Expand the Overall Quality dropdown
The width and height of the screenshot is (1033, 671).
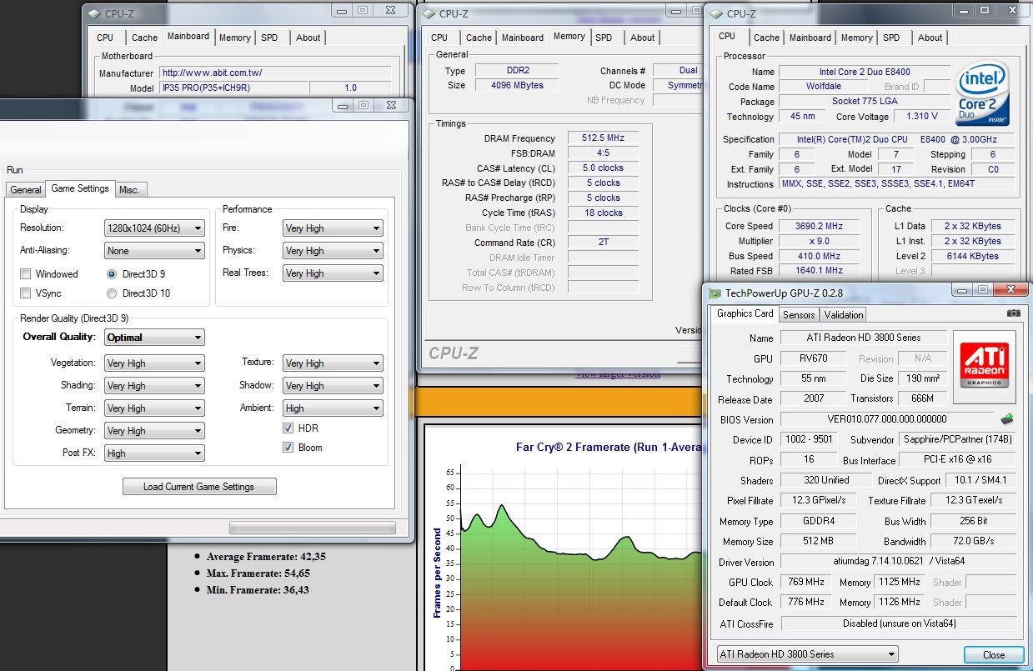click(x=155, y=338)
